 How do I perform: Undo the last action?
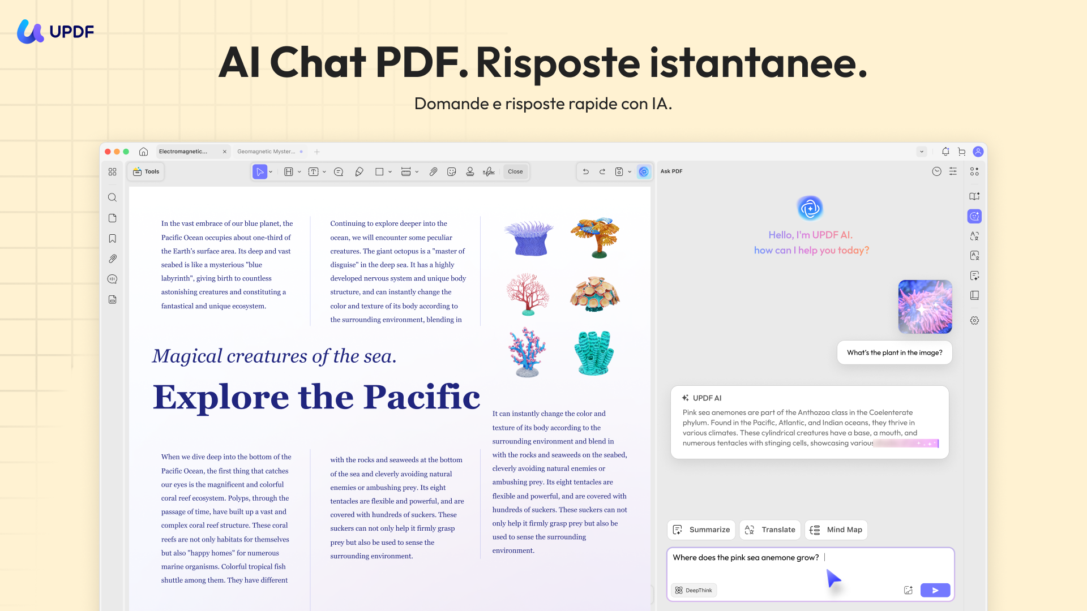click(x=586, y=171)
